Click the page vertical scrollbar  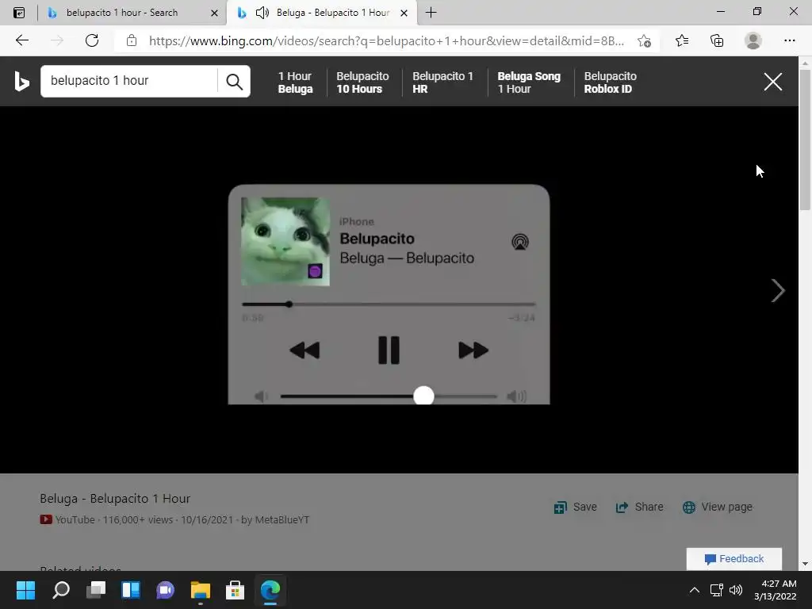coord(805,140)
